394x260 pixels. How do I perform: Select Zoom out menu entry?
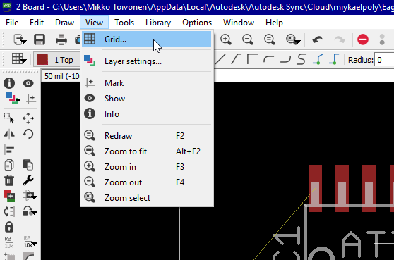(x=146, y=182)
